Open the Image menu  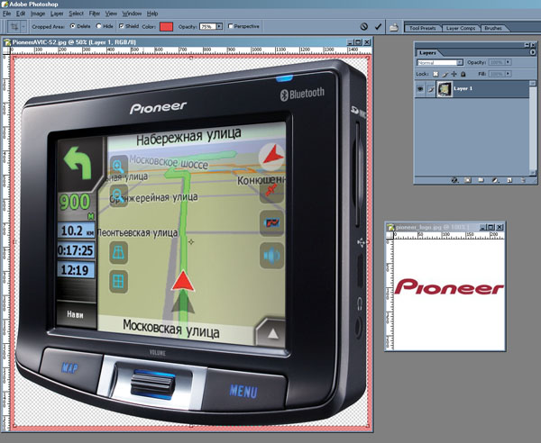point(38,14)
